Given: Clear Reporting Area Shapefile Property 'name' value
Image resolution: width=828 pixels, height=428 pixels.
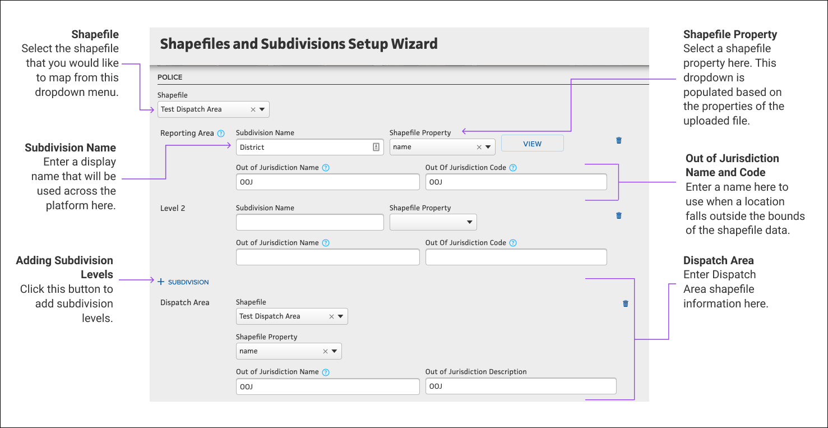Looking at the screenshot, I should coord(479,147).
